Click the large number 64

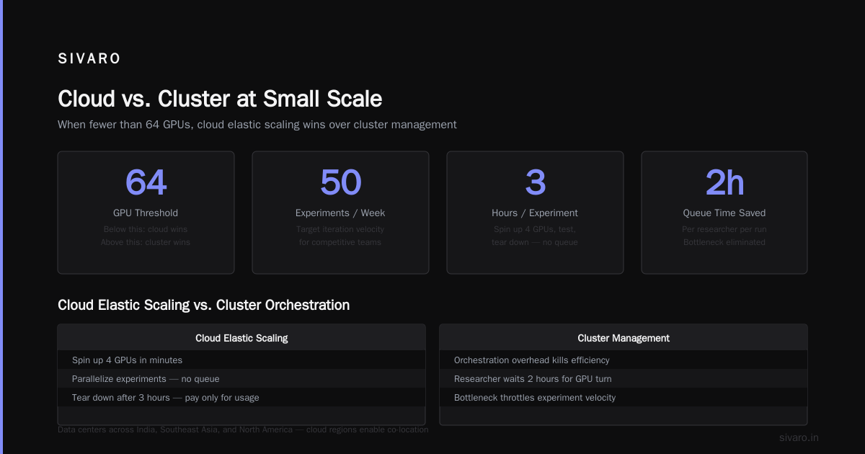point(146,182)
